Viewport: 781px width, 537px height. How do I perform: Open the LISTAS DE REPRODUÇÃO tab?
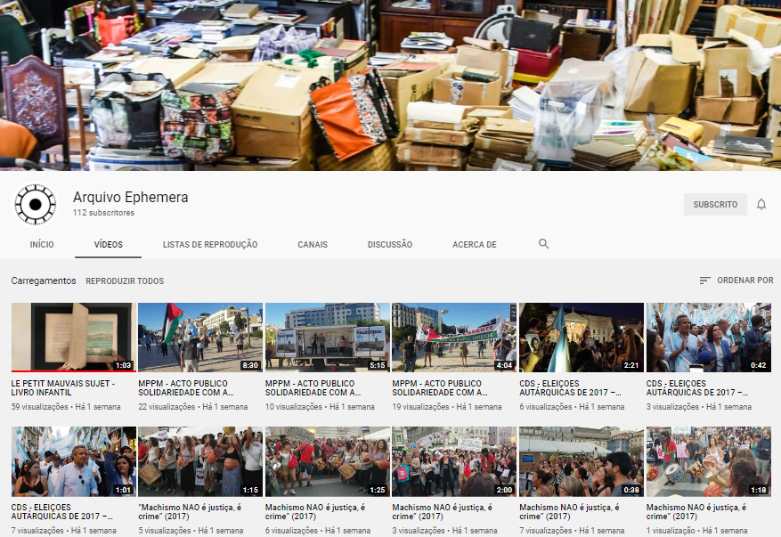click(x=210, y=245)
